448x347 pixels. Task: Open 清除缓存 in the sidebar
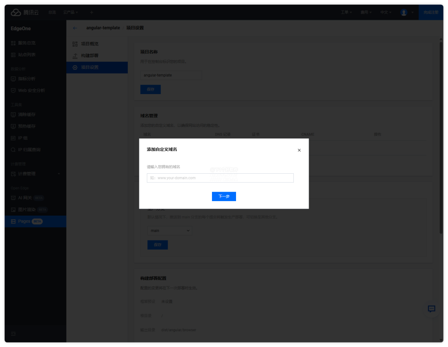click(x=35, y=114)
